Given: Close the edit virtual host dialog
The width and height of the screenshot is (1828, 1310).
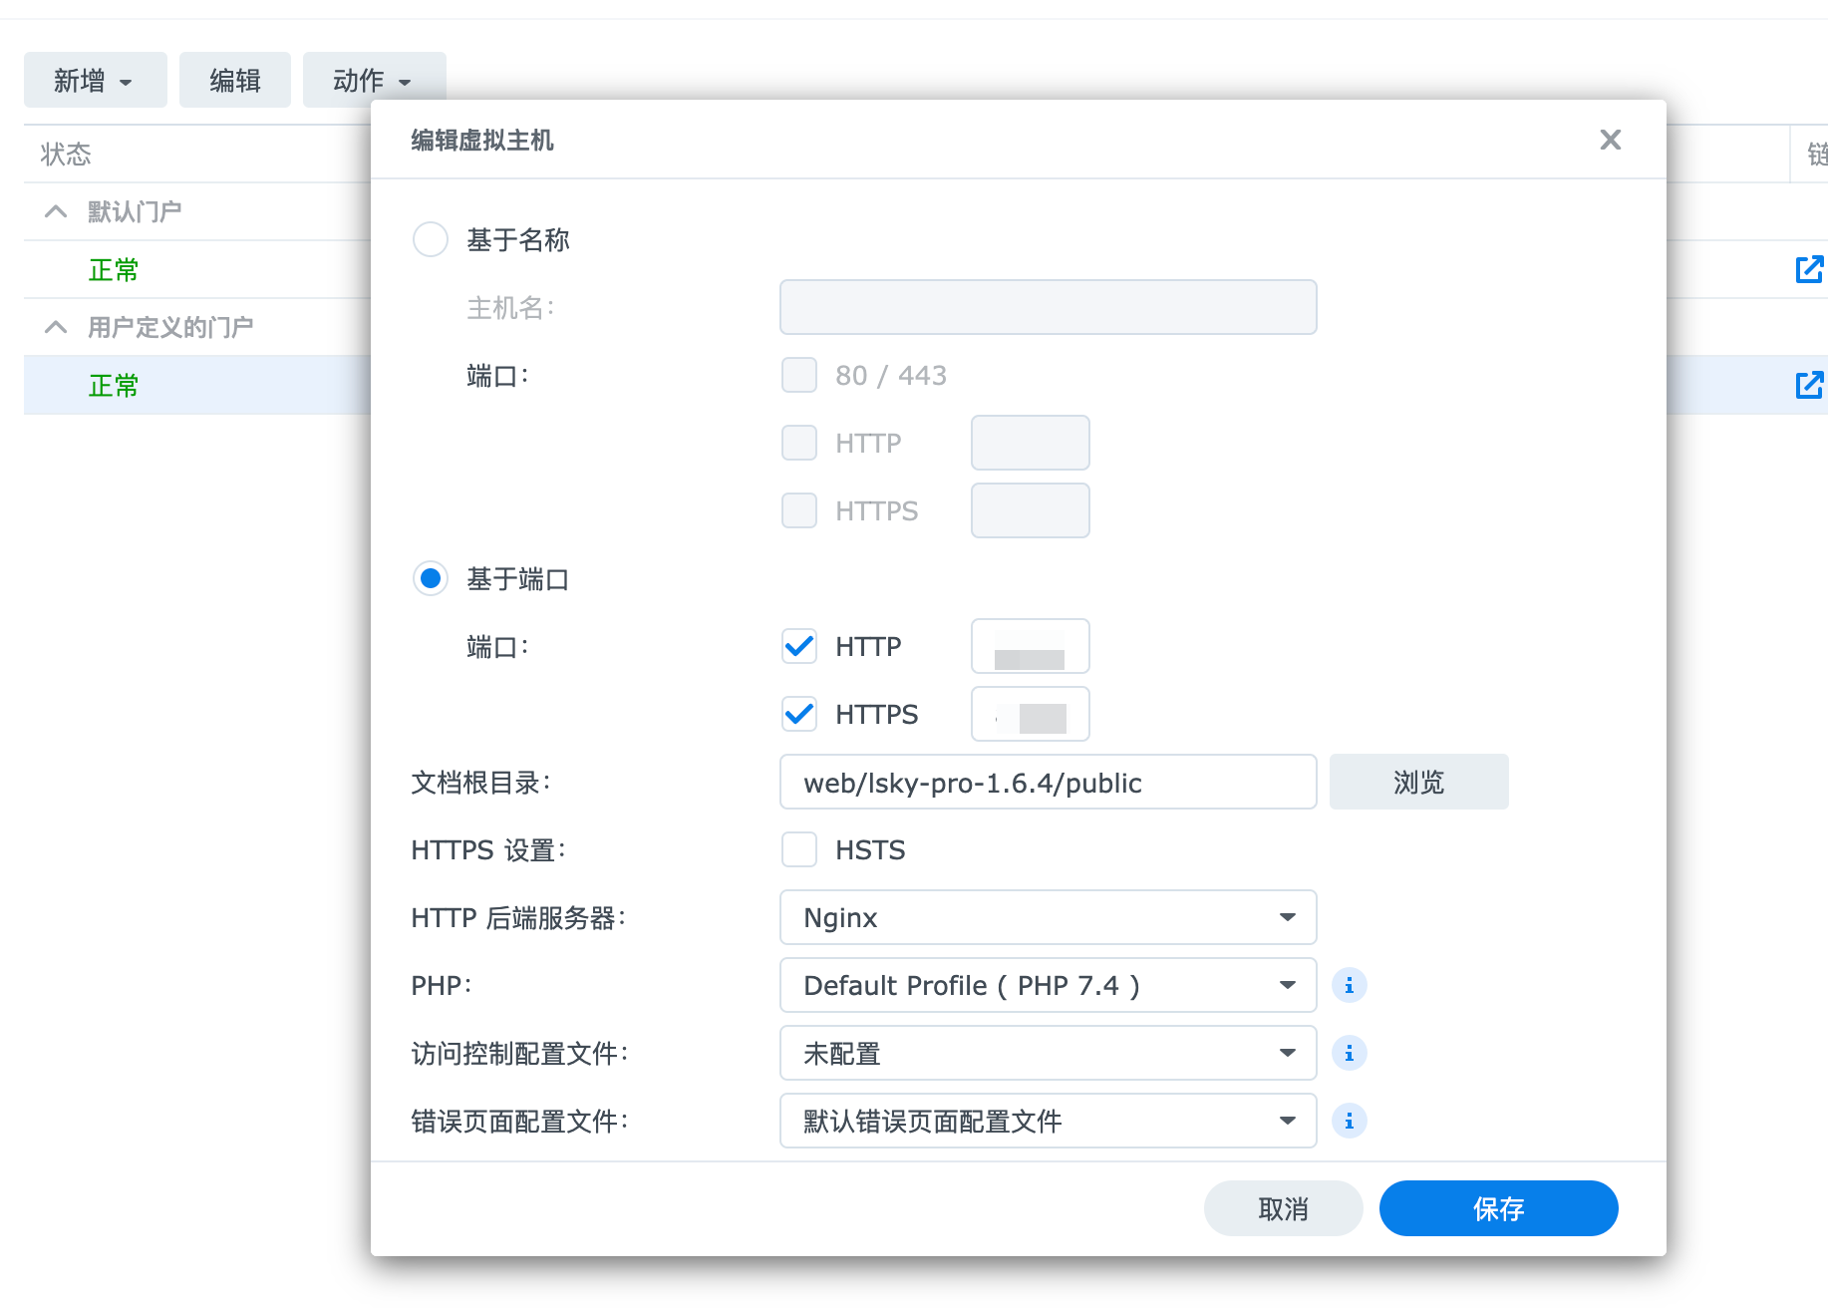Looking at the screenshot, I should (x=1610, y=140).
